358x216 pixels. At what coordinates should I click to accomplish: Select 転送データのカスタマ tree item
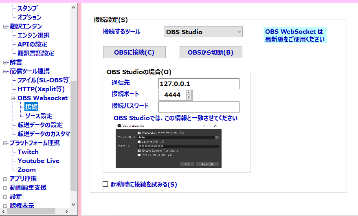[x=44, y=134]
